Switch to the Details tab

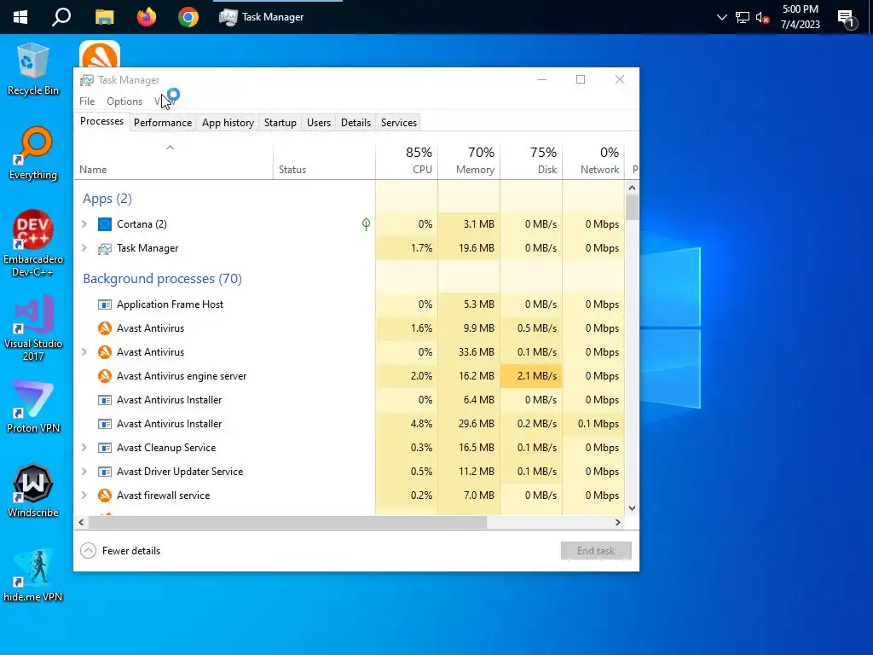click(x=356, y=123)
